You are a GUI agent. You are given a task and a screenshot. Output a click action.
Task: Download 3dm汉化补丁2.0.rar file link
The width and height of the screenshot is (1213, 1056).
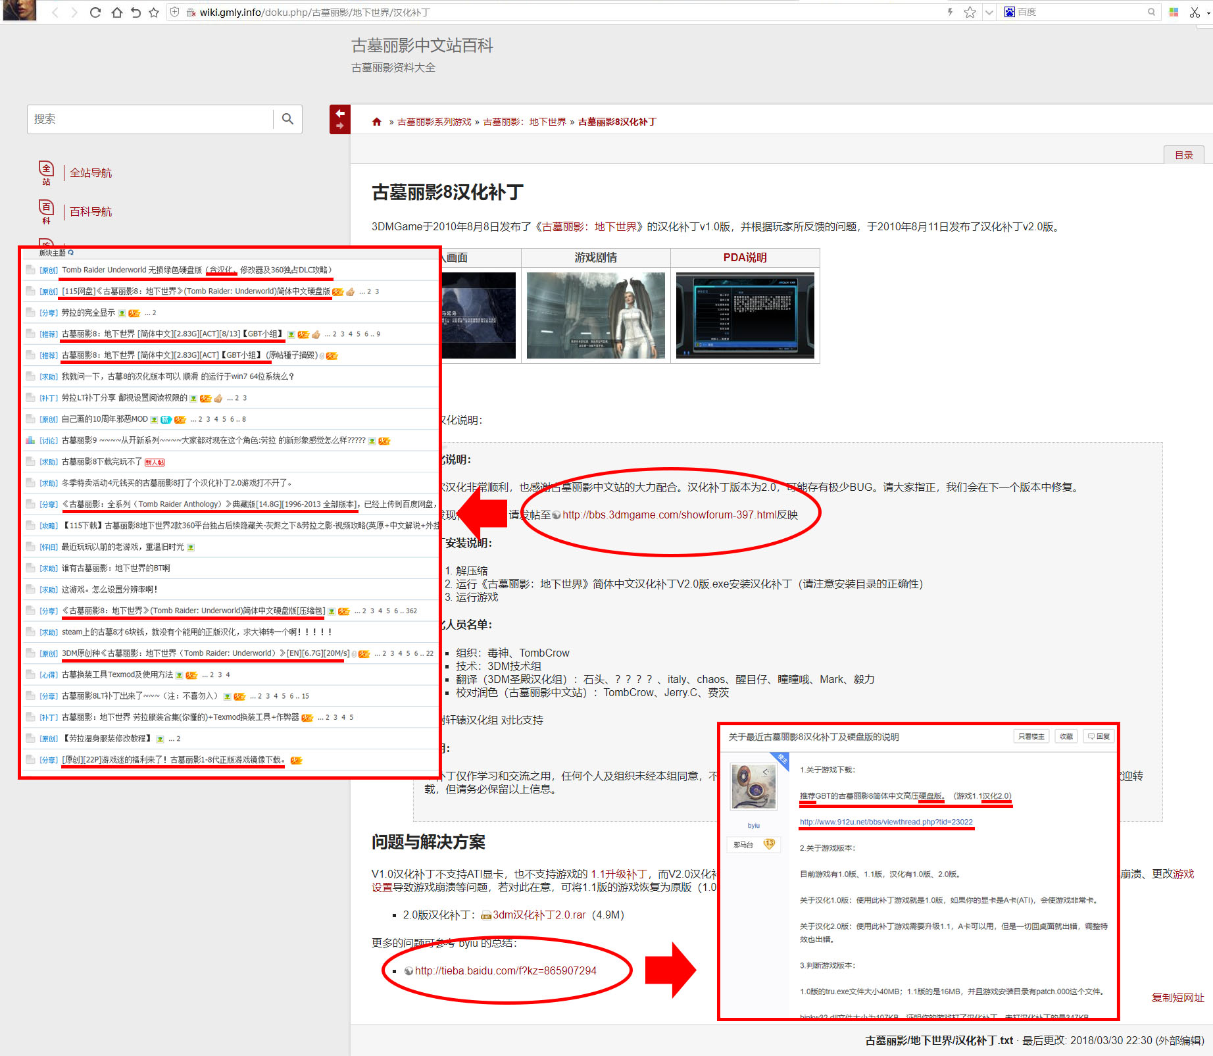(539, 915)
